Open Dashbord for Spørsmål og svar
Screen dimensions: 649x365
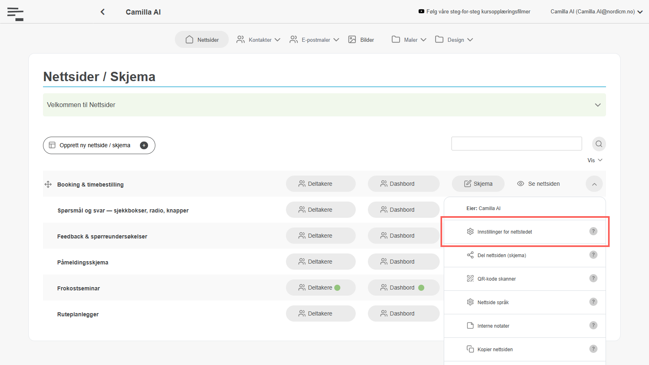[x=404, y=210]
